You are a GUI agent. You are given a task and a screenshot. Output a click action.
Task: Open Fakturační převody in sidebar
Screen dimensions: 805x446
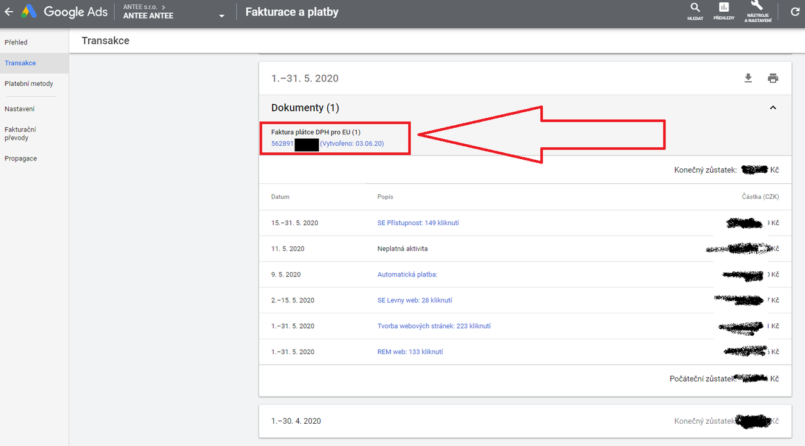click(20, 134)
